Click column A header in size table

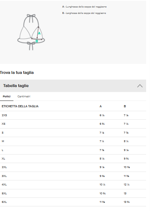[x=101, y=106]
